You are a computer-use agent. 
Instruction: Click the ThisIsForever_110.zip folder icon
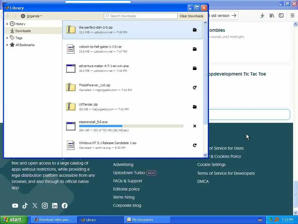tap(71, 87)
